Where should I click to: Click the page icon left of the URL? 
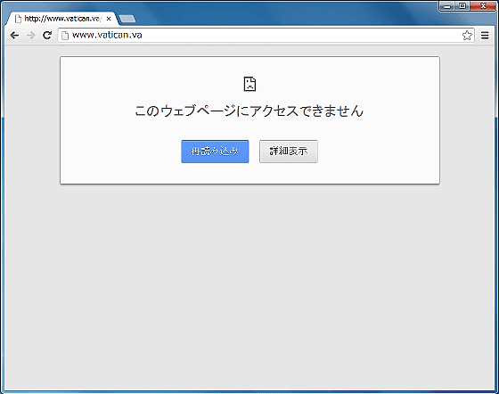pos(65,36)
